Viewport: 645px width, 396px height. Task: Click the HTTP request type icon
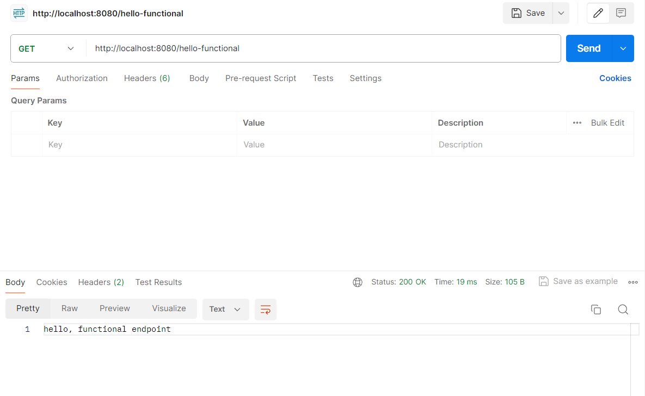[19, 13]
